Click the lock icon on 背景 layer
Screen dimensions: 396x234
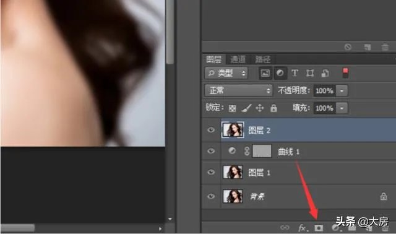[384, 196]
